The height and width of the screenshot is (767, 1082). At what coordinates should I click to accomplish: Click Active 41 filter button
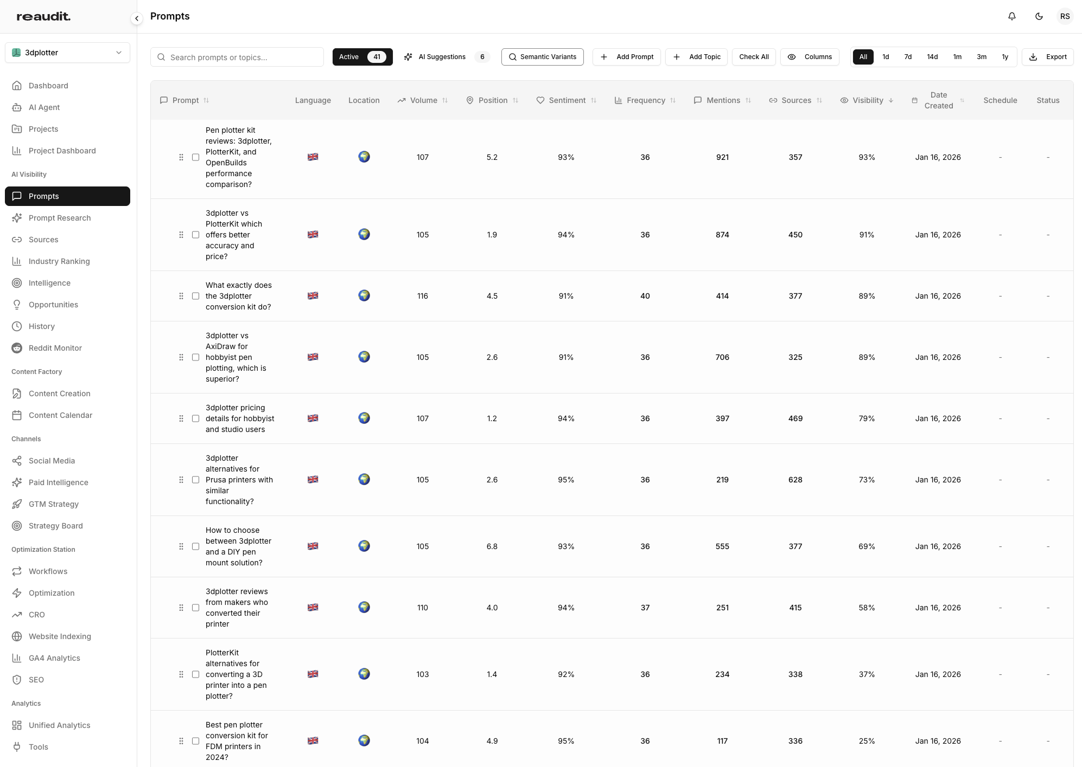(x=362, y=57)
